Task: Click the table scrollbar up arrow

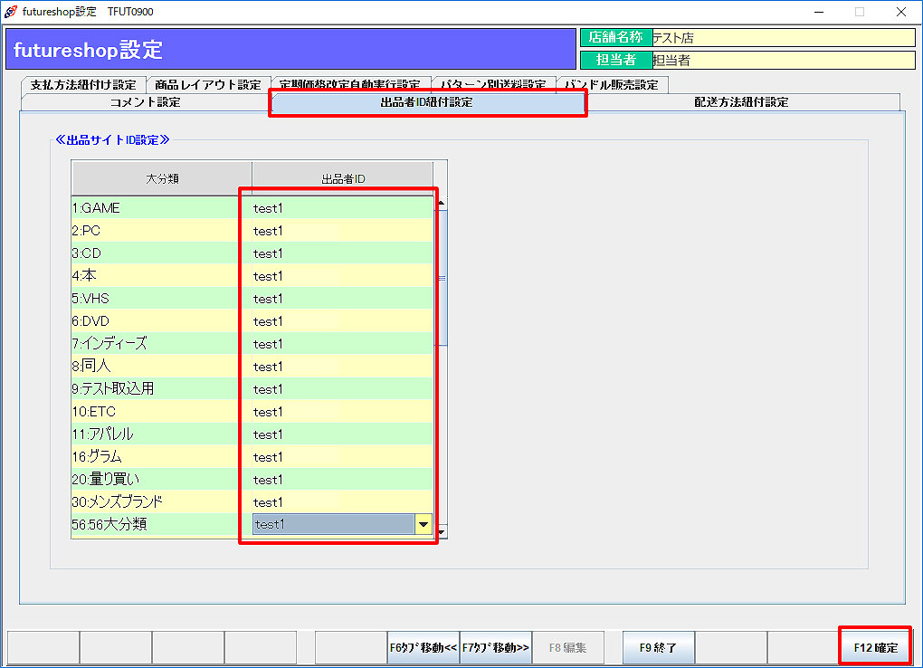Action: 442,203
